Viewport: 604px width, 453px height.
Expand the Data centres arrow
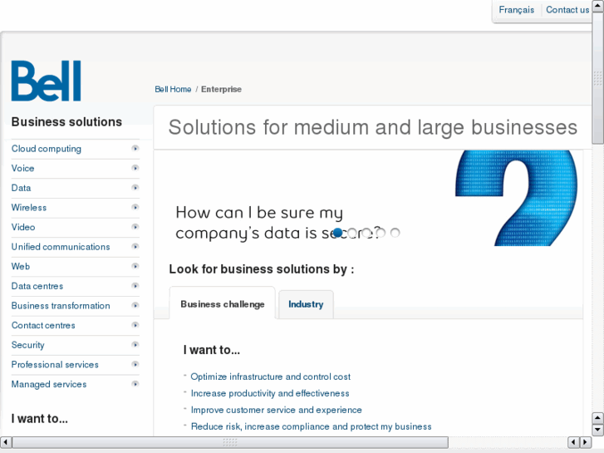pyautogui.click(x=135, y=286)
